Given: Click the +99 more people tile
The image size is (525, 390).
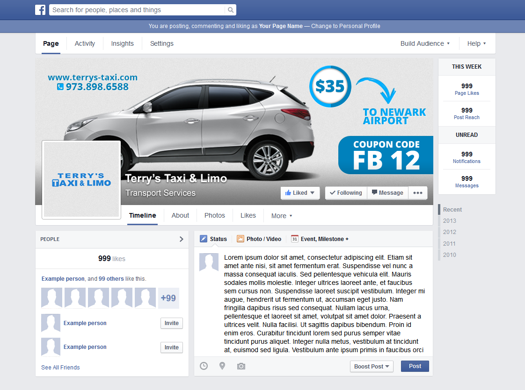Looking at the screenshot, I should (168, 298).
